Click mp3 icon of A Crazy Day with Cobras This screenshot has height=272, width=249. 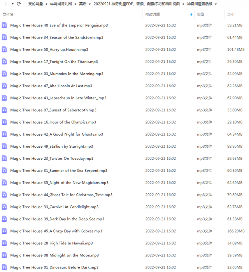point(4,231)
